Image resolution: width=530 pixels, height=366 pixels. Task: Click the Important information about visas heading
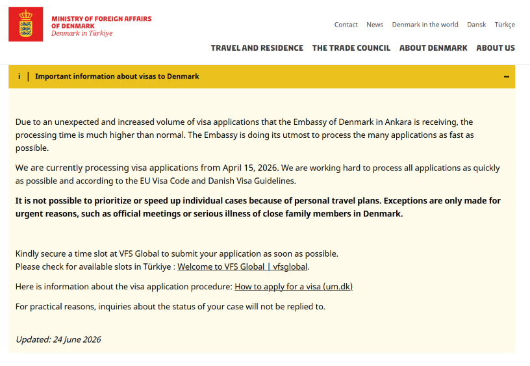[117, 77]
